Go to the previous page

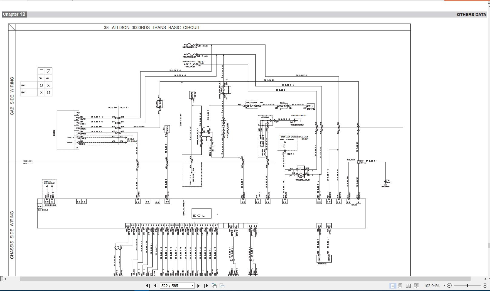pyautogui.click(x=155, y=286)
